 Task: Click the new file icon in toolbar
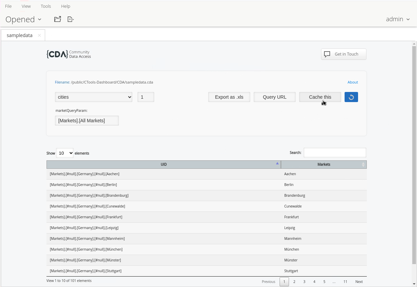click(x=70, y=19)
